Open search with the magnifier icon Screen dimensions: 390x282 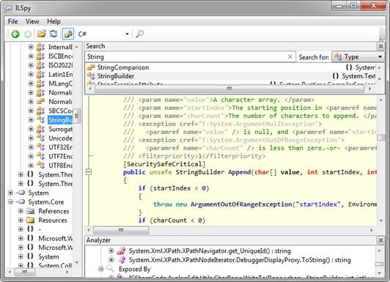139,34
